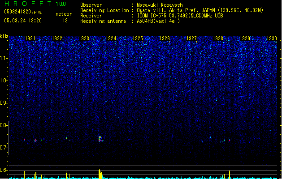Click the 1.1 kHz axis label
The width and height of the screenshot is (282, 179).
(x=4, y=58)
